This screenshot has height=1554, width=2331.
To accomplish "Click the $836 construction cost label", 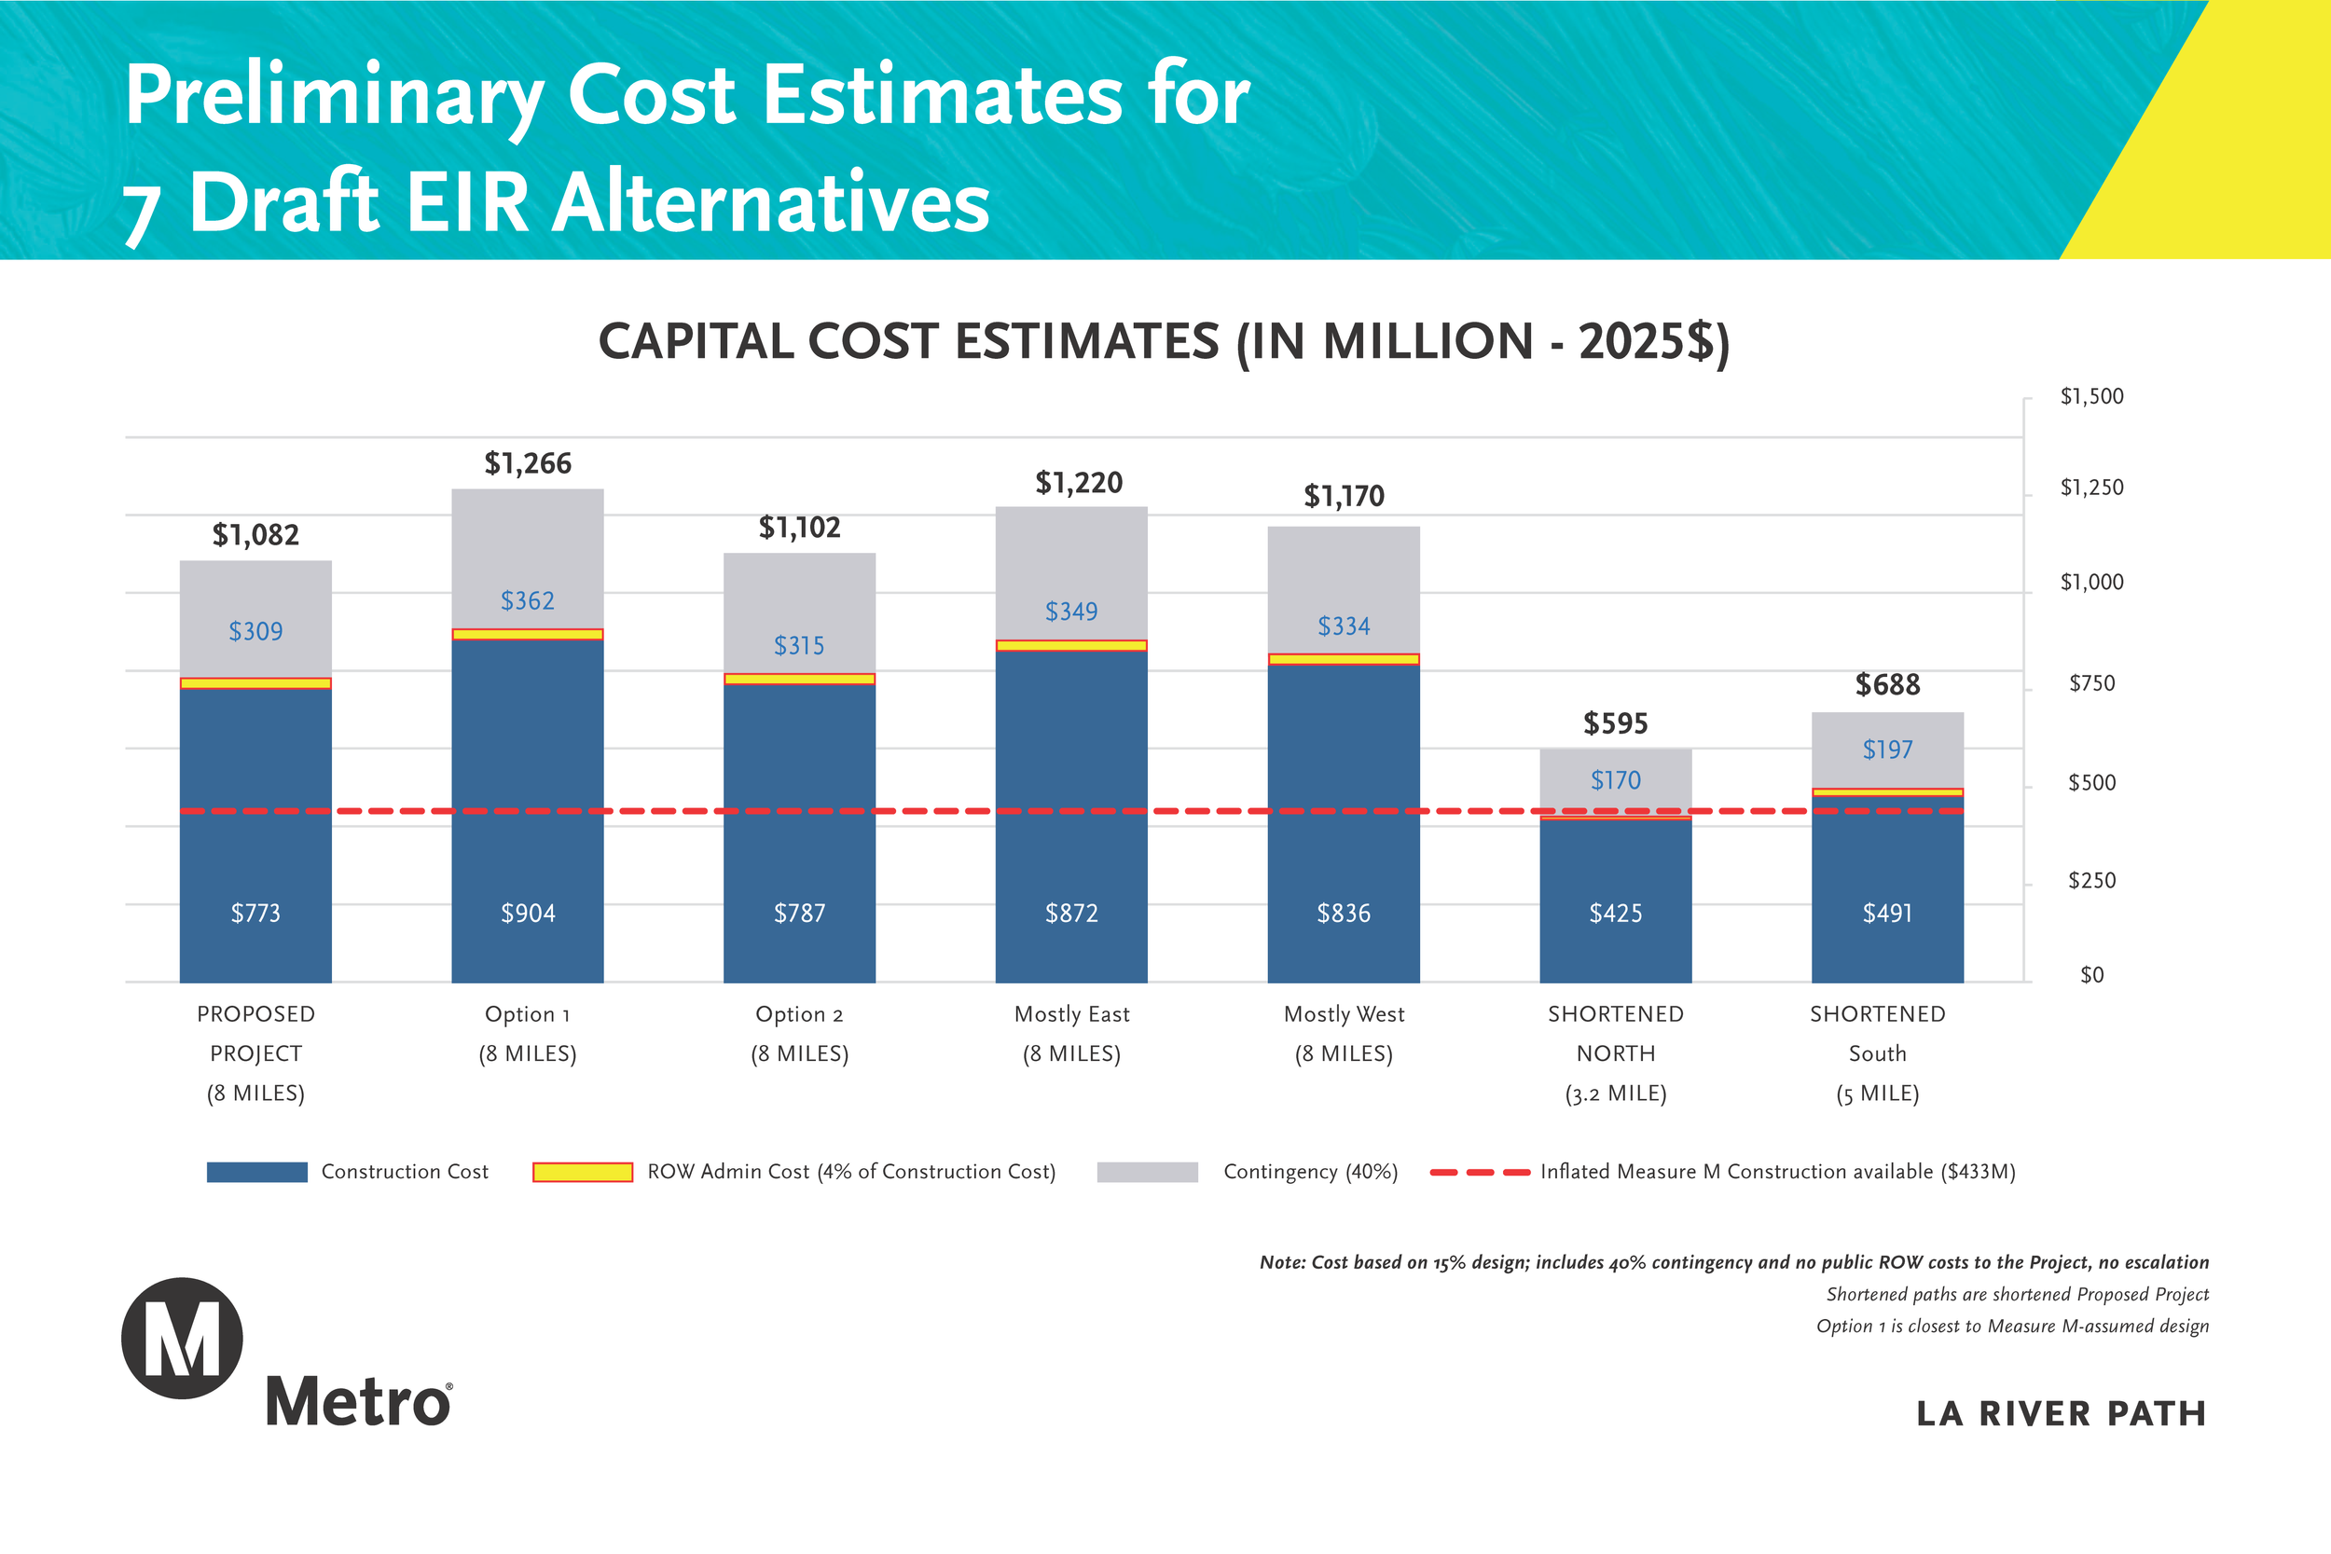I will coord(1344,914).
